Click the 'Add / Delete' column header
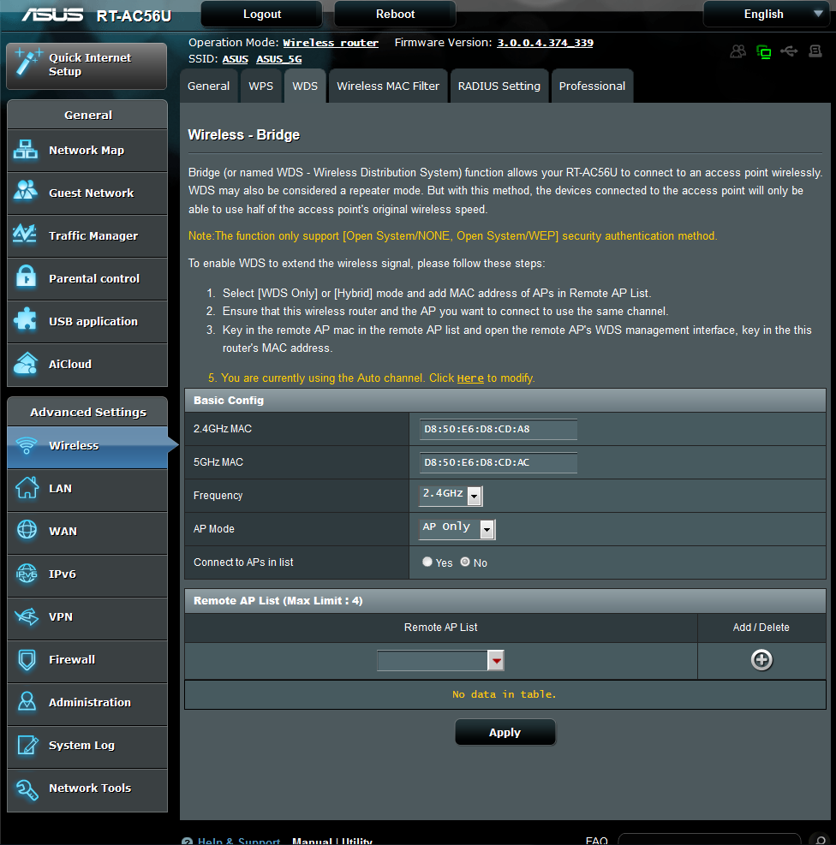The image size is (836, 845). [761, 628]
